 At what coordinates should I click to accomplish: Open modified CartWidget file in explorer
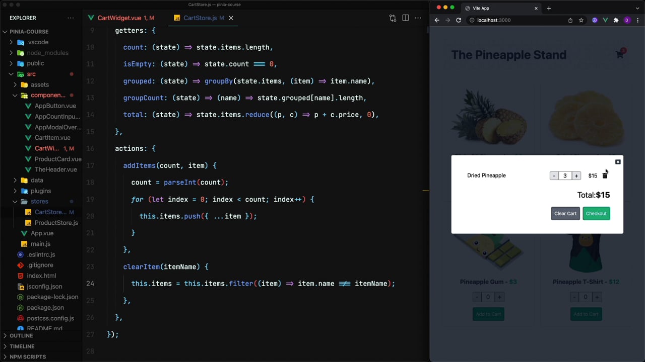pyautogui.click(x=47, y=148)
